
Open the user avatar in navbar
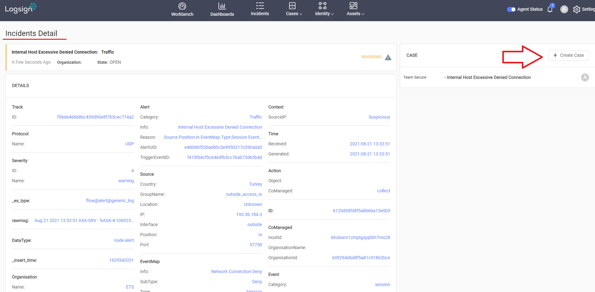point(564,9)
